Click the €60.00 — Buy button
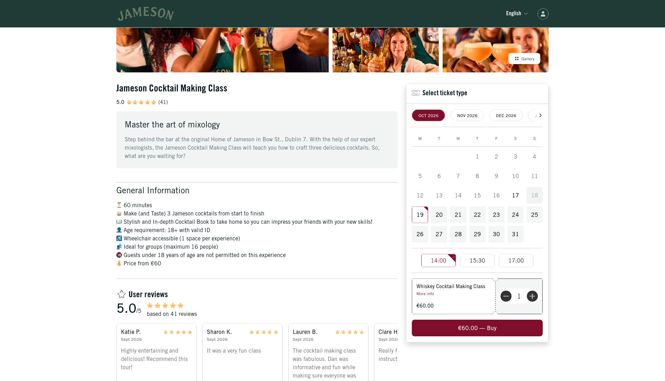The height and width of the screenshot is (381, 665). [477, 328]
